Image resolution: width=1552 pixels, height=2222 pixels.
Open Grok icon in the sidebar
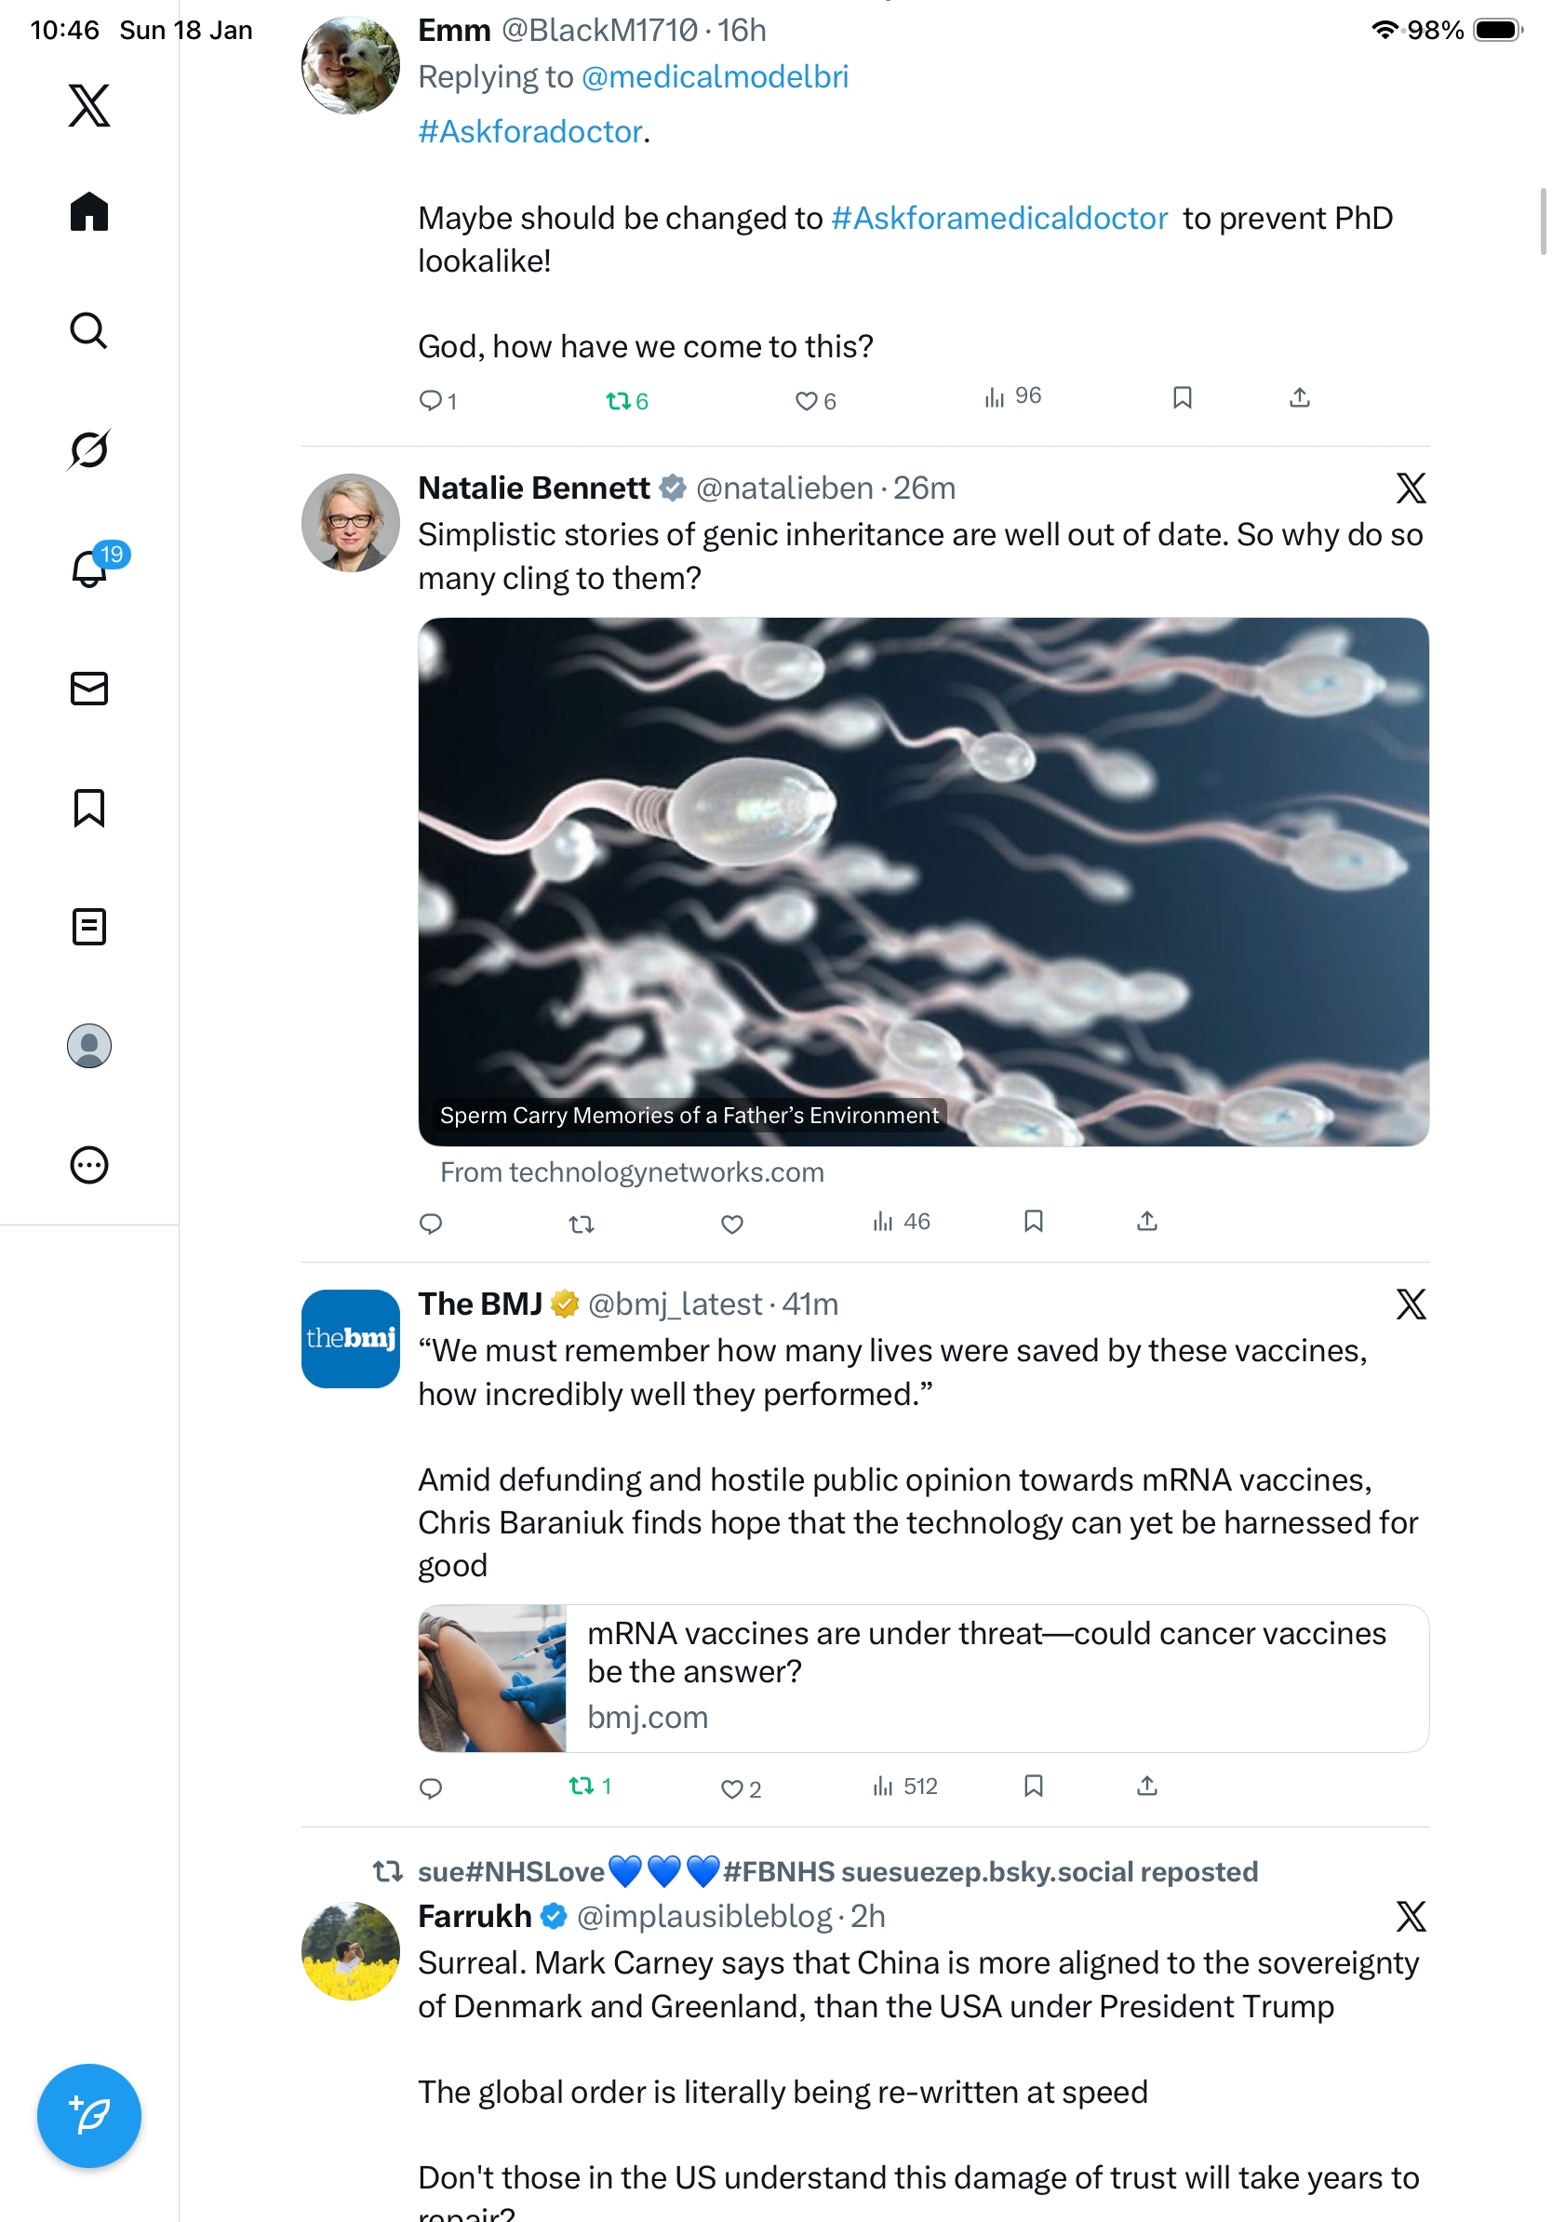point(89,449)
